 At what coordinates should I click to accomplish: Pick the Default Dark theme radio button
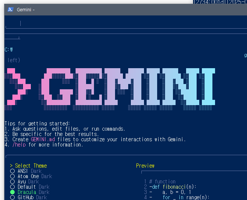point(12,187)
